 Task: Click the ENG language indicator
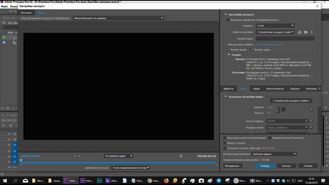[x=300, y=180]
